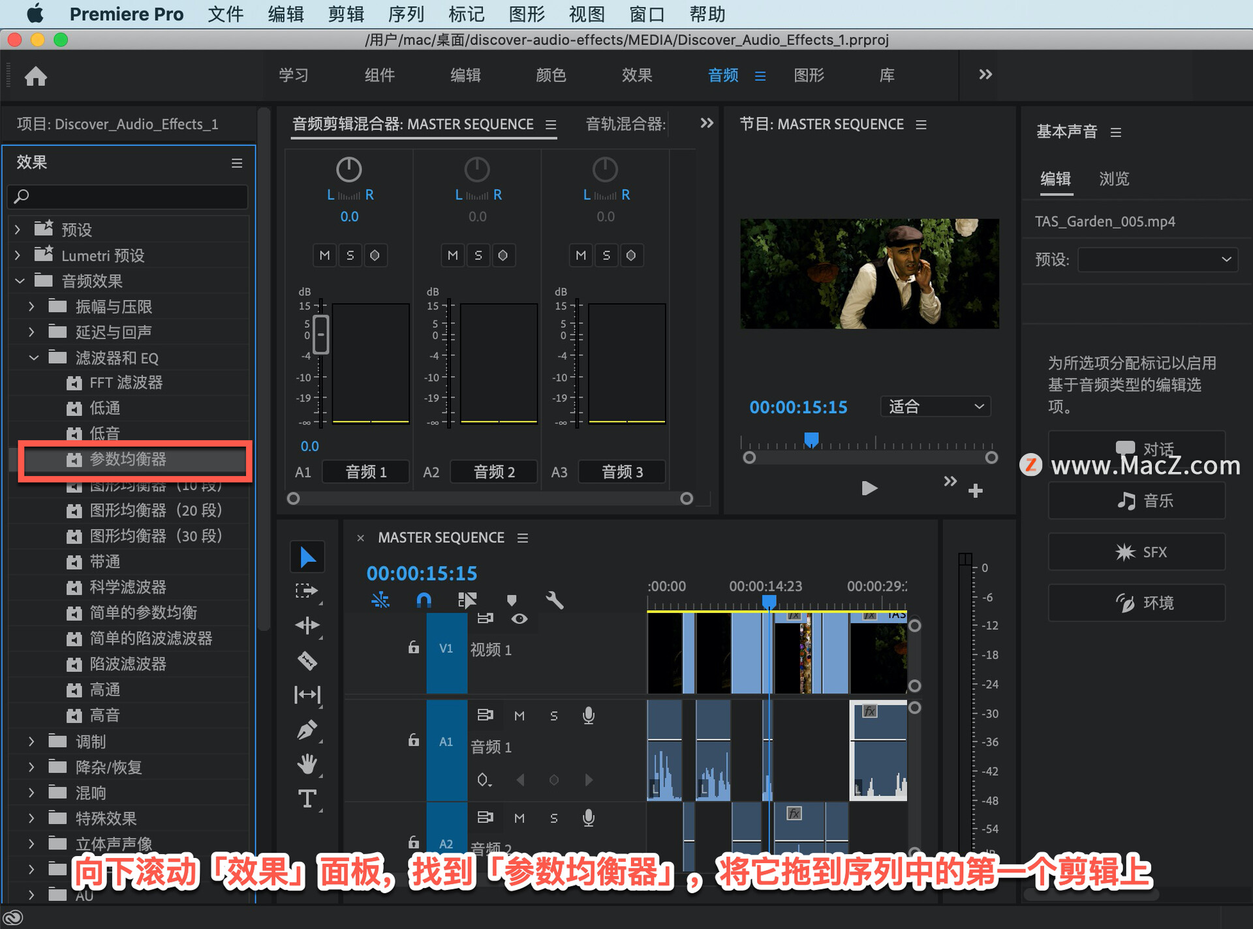The height and width of the screenshot is (929, 1253).
Task: Click the Home icon
Action: pos(36,76)
